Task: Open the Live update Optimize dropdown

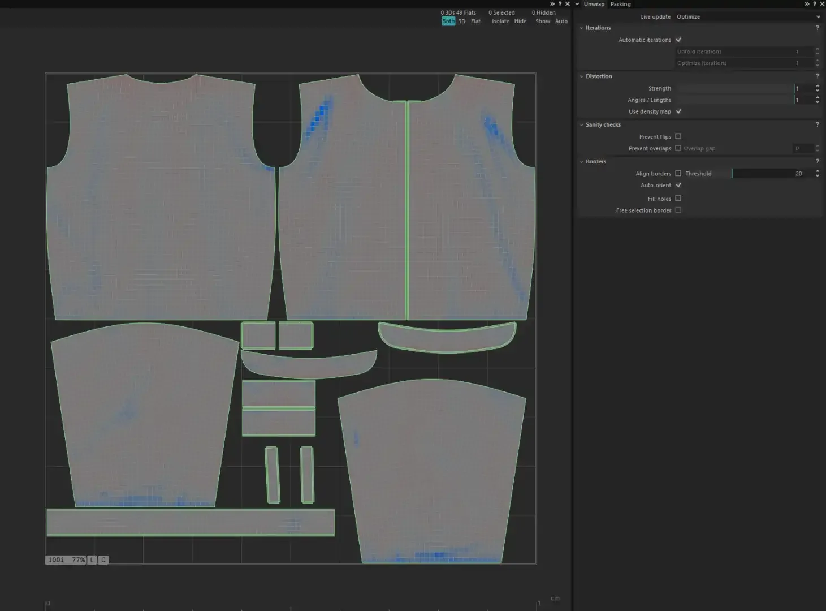Action: tap(748, 17)
